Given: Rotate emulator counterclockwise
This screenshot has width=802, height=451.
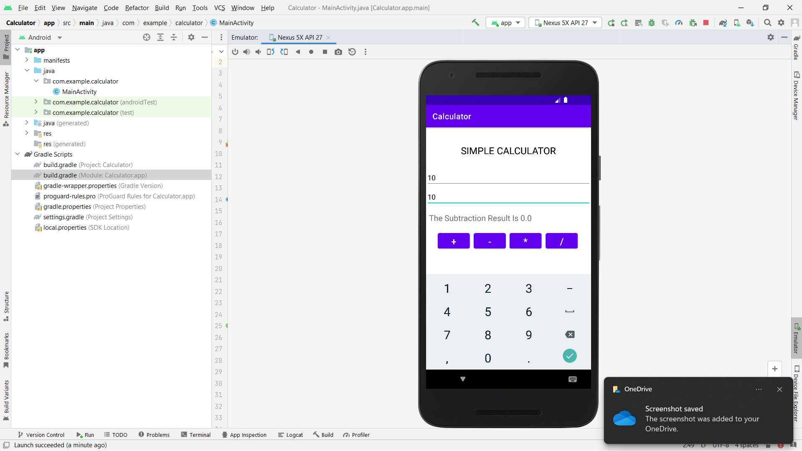Looking at the screenshot, I should pos(271,52).
